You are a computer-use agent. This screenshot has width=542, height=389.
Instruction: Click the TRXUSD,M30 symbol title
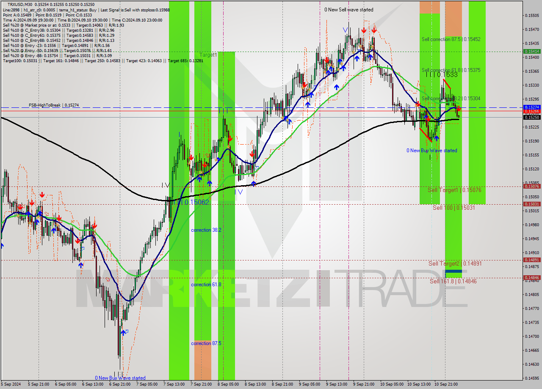click(20, 4)
